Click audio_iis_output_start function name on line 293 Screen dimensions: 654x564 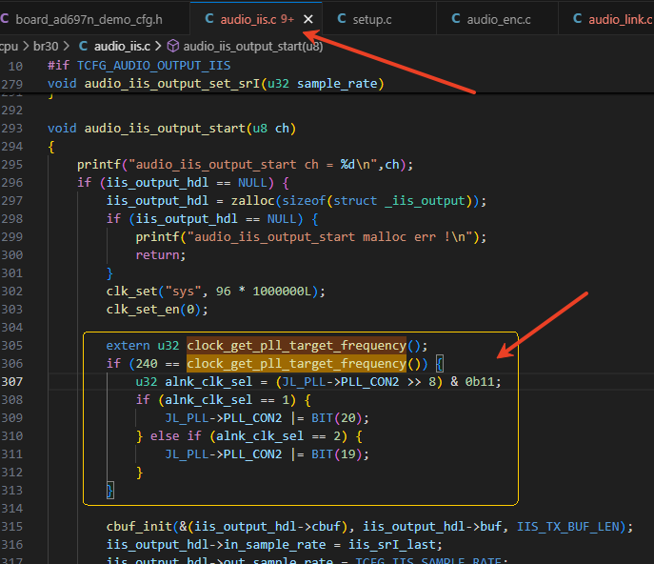[165, 129]
